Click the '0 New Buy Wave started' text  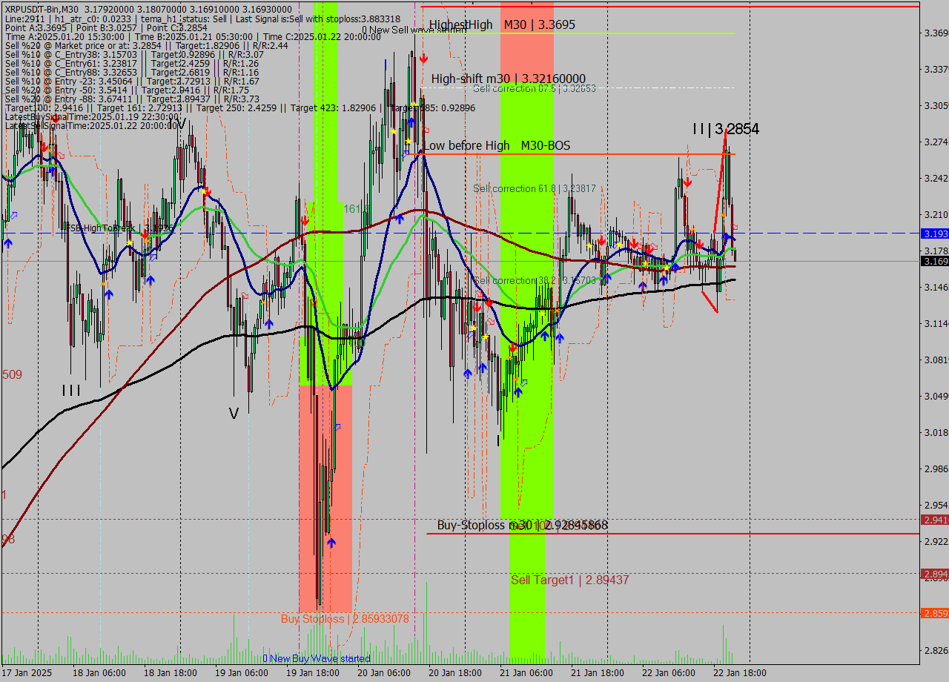(317, 658)
